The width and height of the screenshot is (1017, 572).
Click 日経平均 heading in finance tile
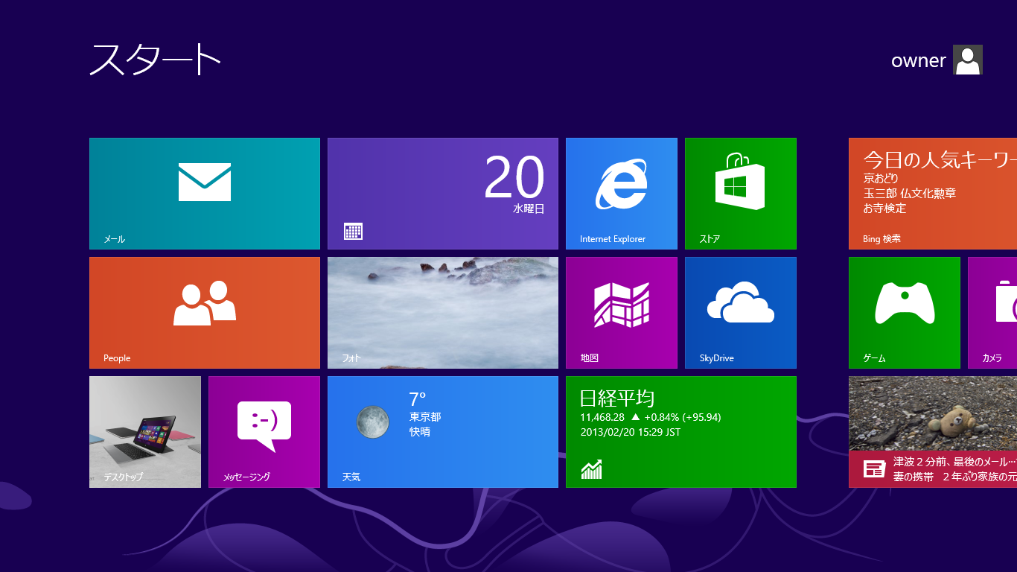(617, 398)
